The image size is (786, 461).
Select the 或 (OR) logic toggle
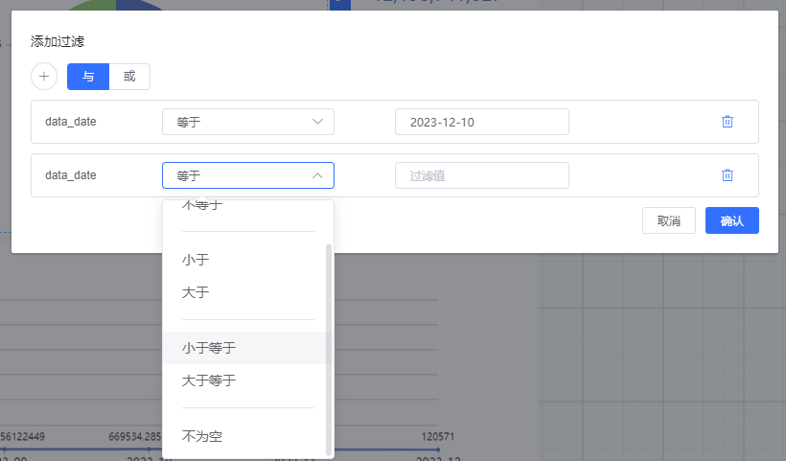(129, 77)
